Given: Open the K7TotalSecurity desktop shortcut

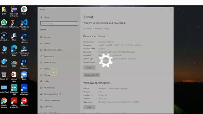Looking at the screenshot, I should (x=14, y=24).
